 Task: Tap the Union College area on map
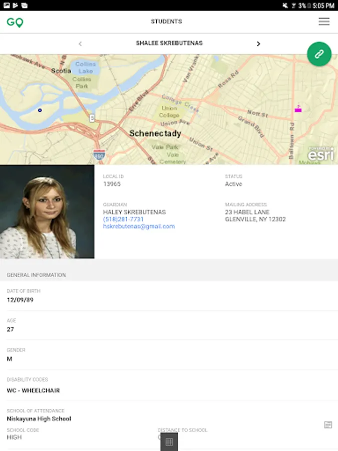coord(169,112)
